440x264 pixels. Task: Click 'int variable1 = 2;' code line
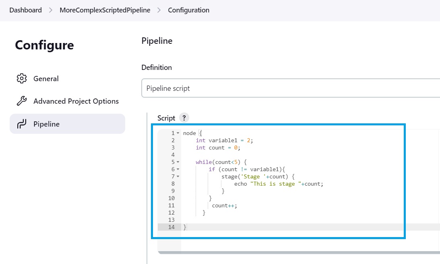click(x=225, y=141)
